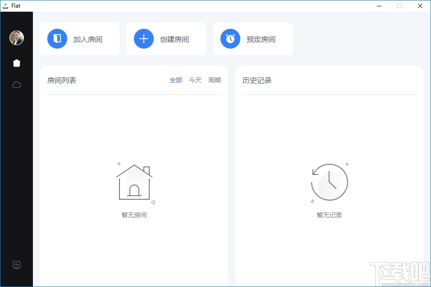Image resolution: width=431 pixels, height=287 pixels.
Task: Switch room list filter to 今天
Action: pos(195,80)
